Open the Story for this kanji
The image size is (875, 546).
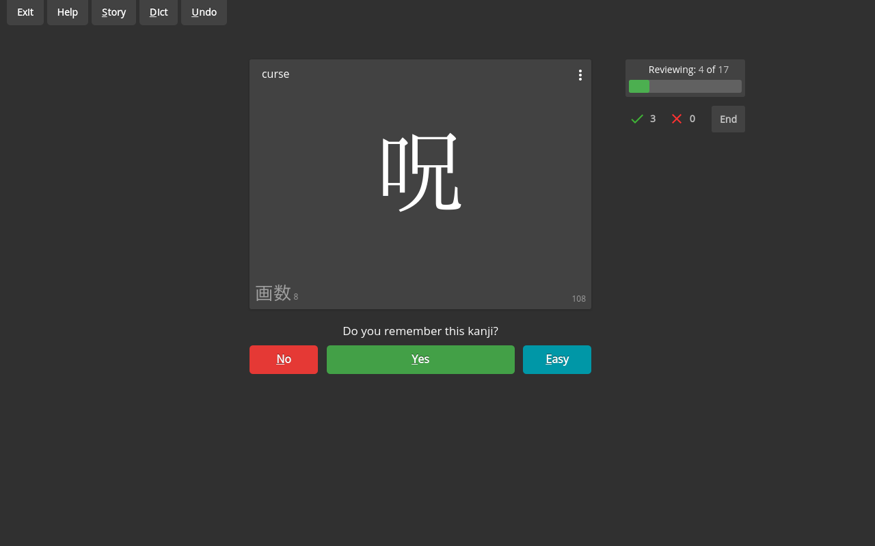click(x=113, y=12)
